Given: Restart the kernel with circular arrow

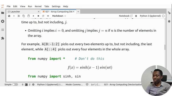Looking at the screenshot, I should click(43, 16).
